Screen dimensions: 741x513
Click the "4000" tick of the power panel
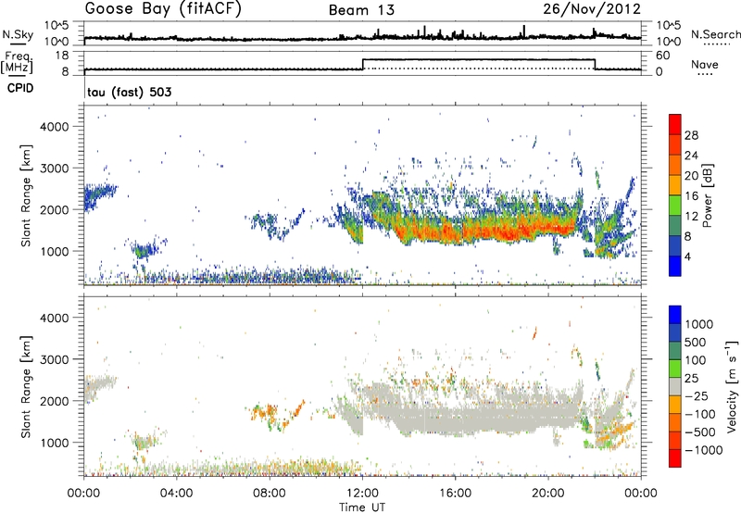click(55, 127)
